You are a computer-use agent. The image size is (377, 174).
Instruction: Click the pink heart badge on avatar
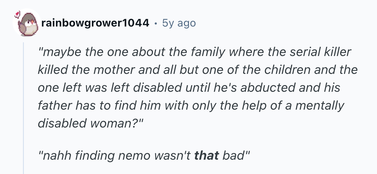pos(18,14)
